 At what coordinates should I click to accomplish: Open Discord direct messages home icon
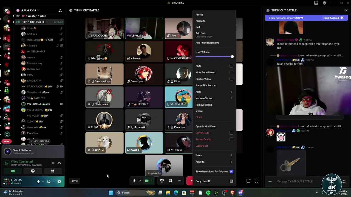click(7, 10)
